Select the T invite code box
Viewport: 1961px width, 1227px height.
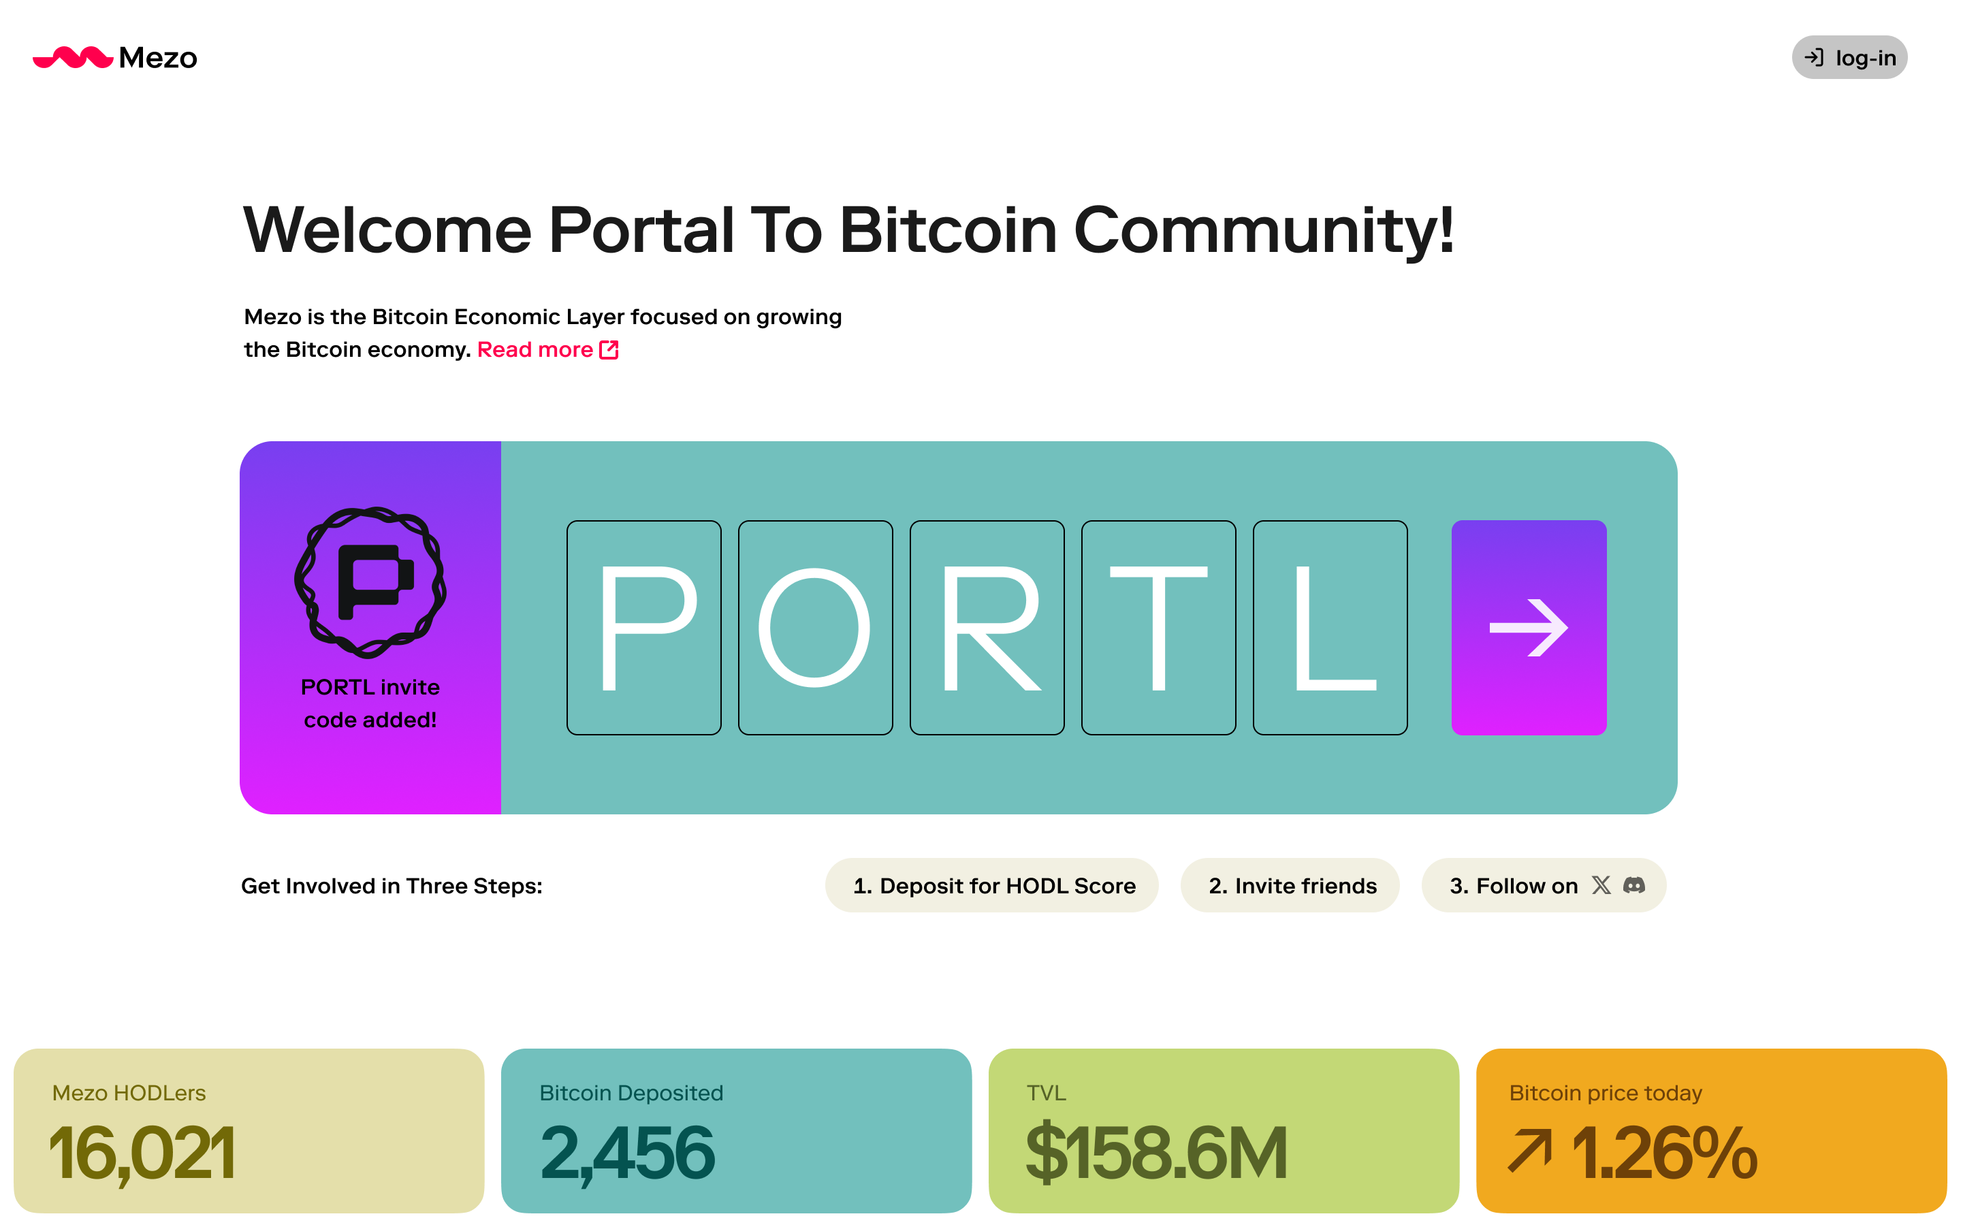click(1159, 627)
